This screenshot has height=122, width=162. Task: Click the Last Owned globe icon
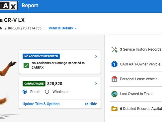[114, 94]
